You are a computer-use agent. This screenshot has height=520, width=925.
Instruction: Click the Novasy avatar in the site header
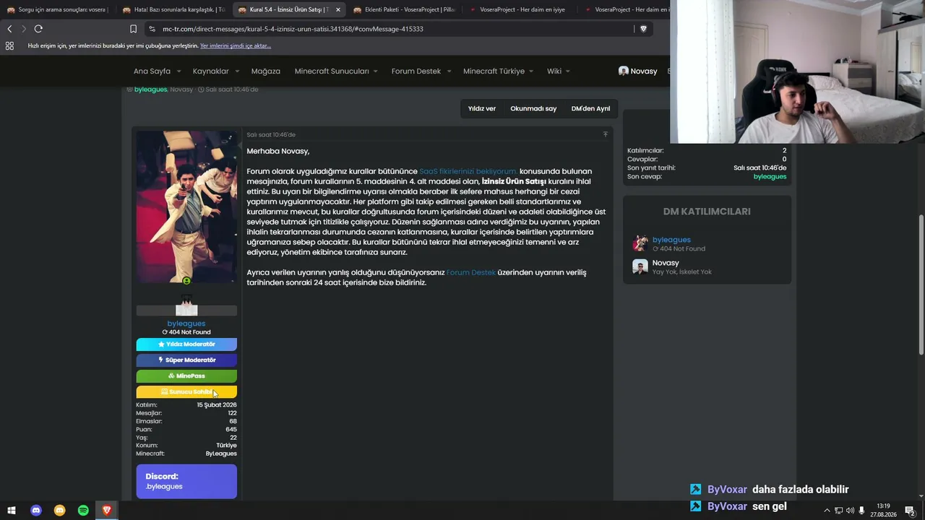(624, 71)
